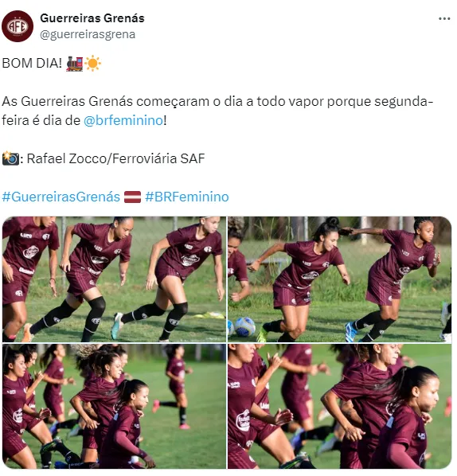Click the Guerreiras Grenás display name
The image size is (457, 476).
coord(92,18)
